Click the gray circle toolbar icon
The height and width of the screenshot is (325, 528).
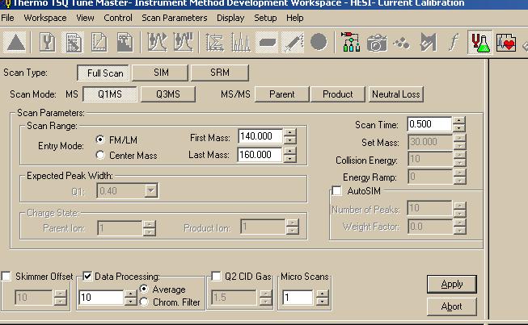point(319,43)
